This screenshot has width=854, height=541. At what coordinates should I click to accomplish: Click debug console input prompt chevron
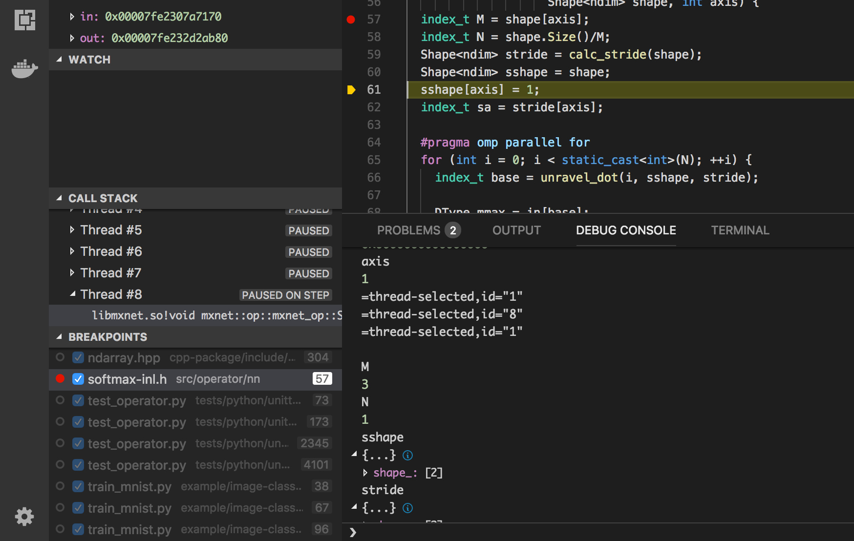click(353, 532)
